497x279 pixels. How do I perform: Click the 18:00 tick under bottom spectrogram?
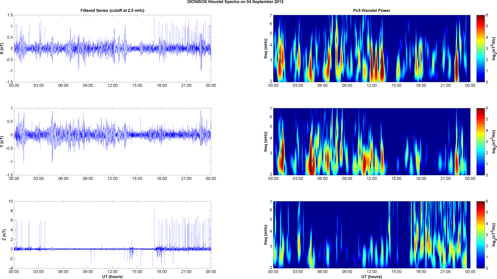(x=421, y=272)
